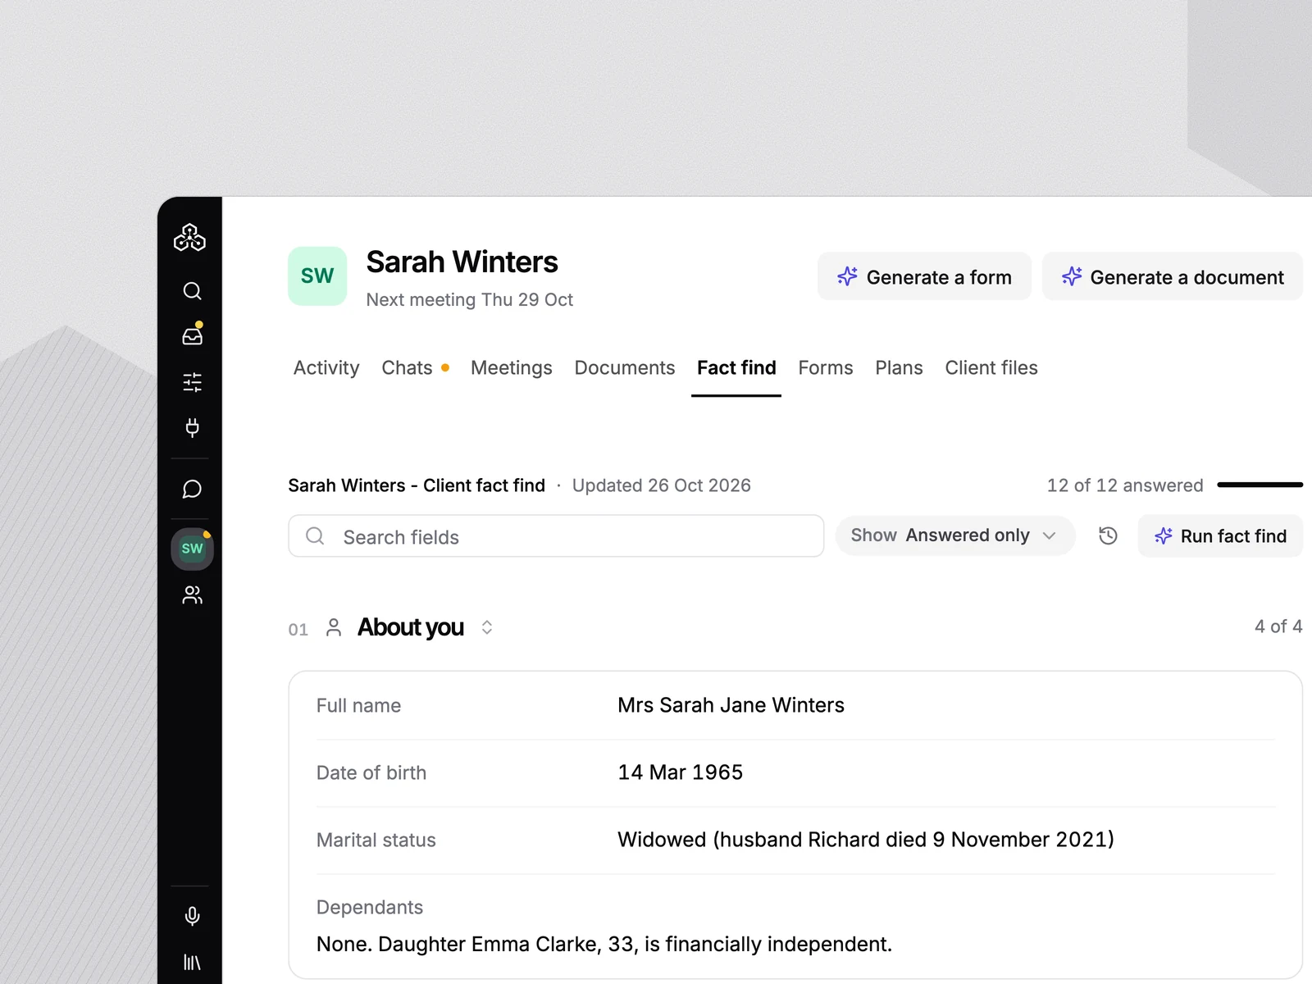Select the SW client avatar in sidebar
The height and width of the screenshot is (984, 1312).
192,549
